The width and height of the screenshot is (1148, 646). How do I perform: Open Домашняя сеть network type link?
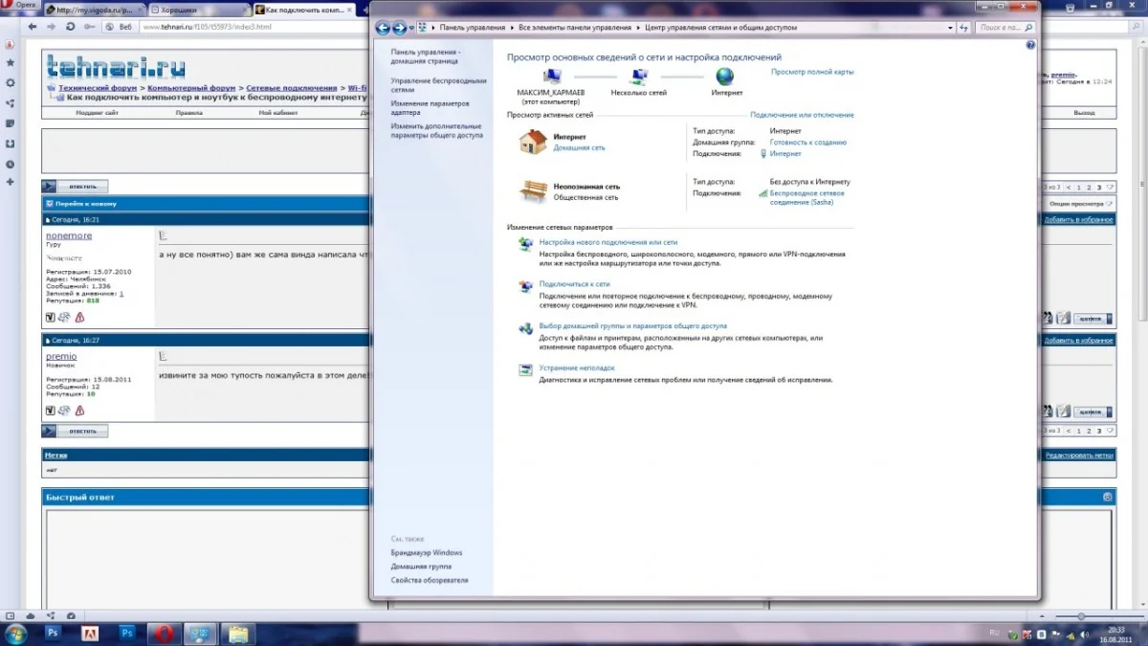point(579,148)
